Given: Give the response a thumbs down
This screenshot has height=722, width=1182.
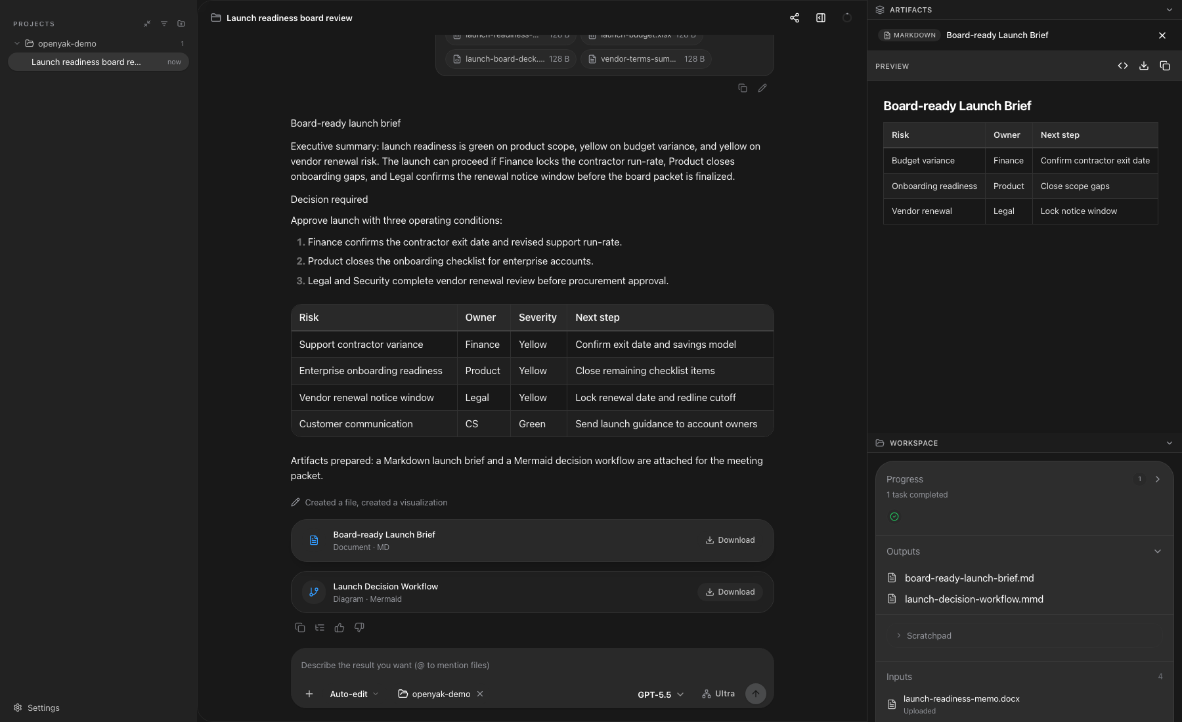Looking at the screenshot, I should (359, 627).
